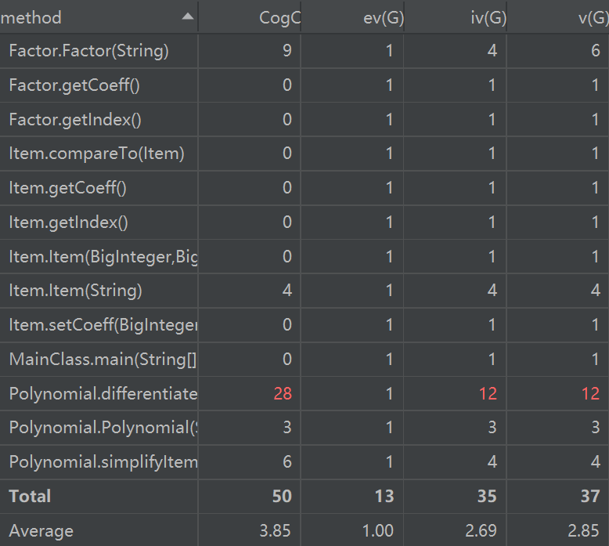Click the Average iv(G) value 2.69
Viewport: 609px width, 546px height.
(481, 531)
